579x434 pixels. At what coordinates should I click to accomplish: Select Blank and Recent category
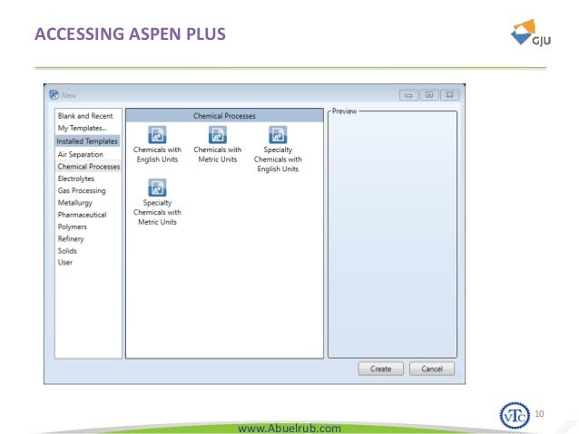point(85,116)
